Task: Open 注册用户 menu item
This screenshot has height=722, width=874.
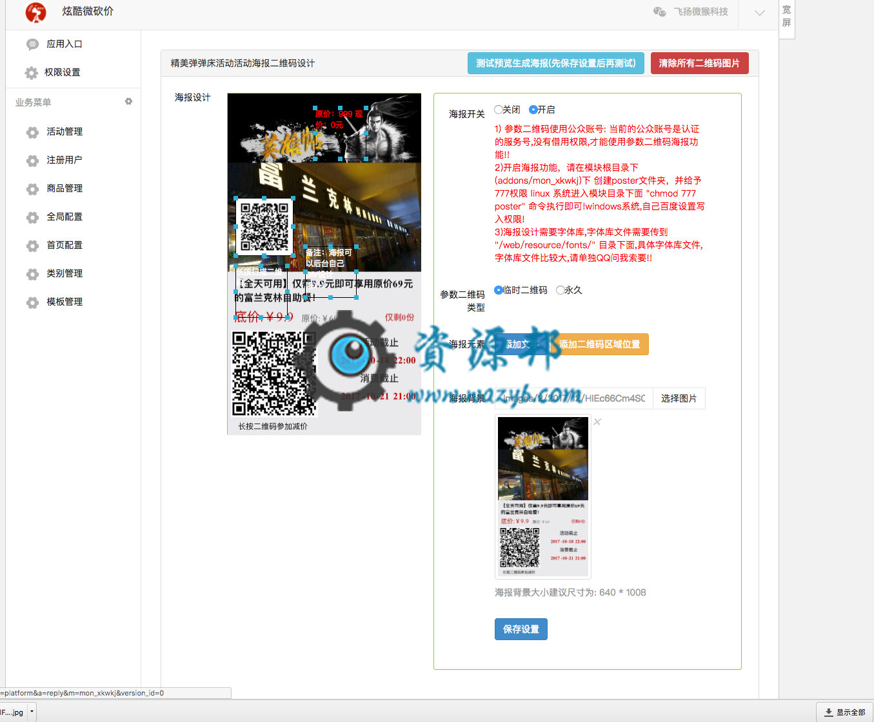Action: point(65,160)
